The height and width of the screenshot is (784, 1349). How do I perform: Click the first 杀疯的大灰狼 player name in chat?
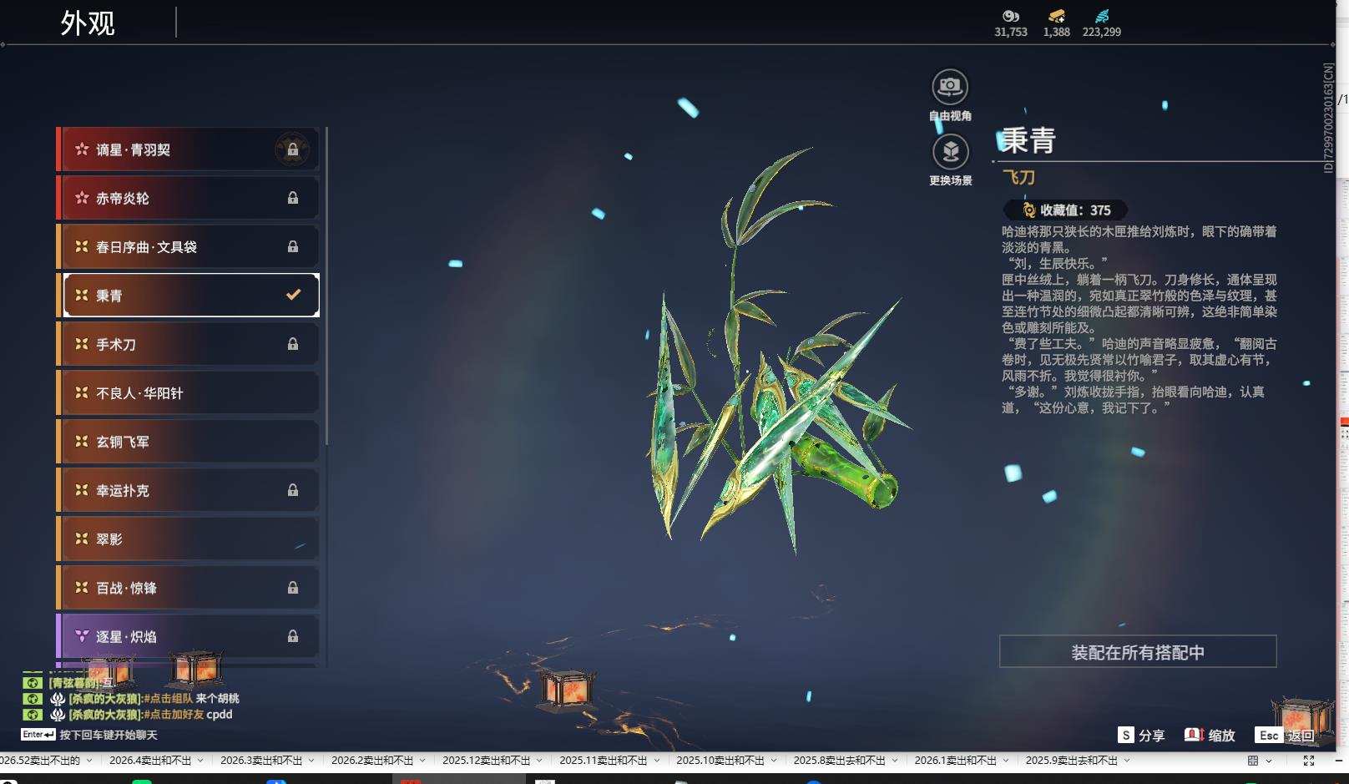click(x=105, y=698)
